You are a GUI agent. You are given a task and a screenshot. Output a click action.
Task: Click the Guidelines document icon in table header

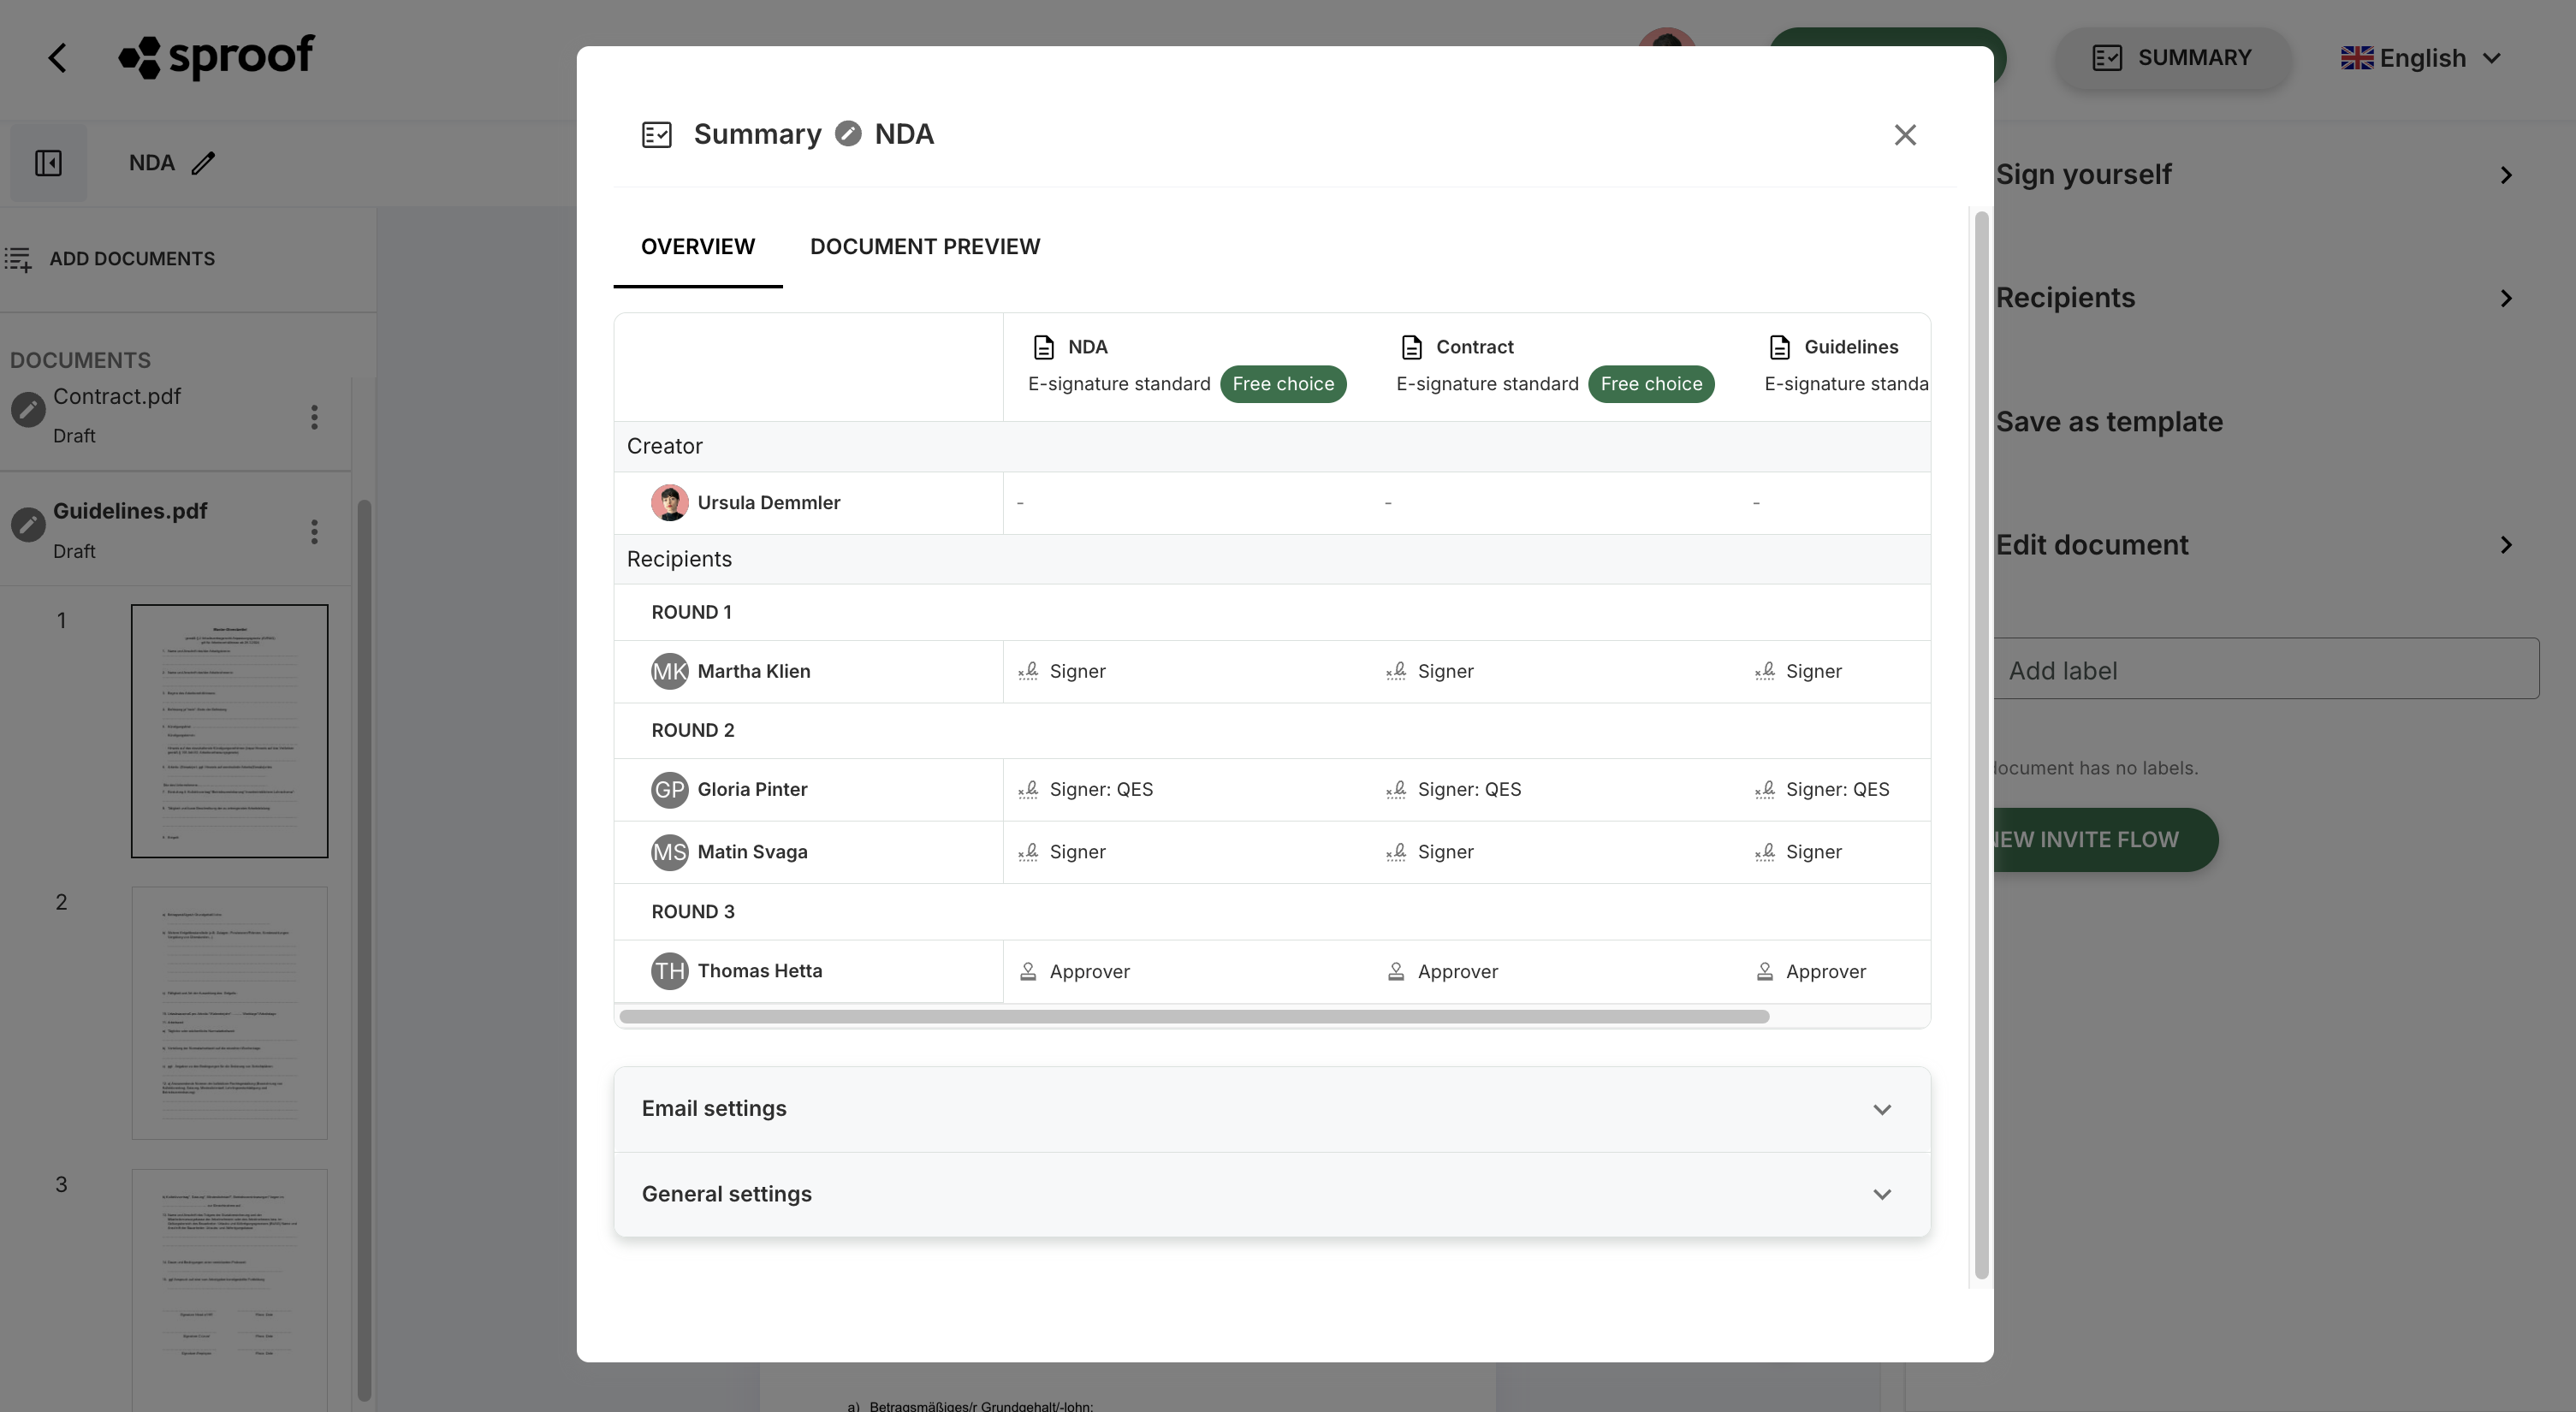1780,347
